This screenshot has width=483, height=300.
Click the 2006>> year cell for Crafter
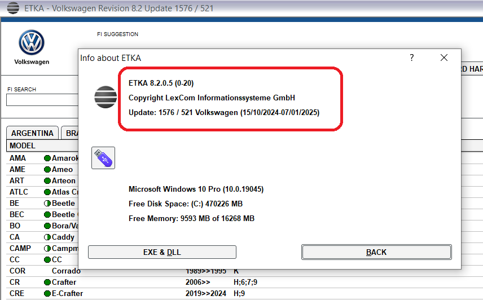pos(197,282)
